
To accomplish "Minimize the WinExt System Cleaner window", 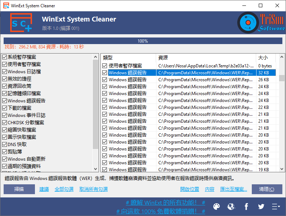I will (x=244, y=6).
